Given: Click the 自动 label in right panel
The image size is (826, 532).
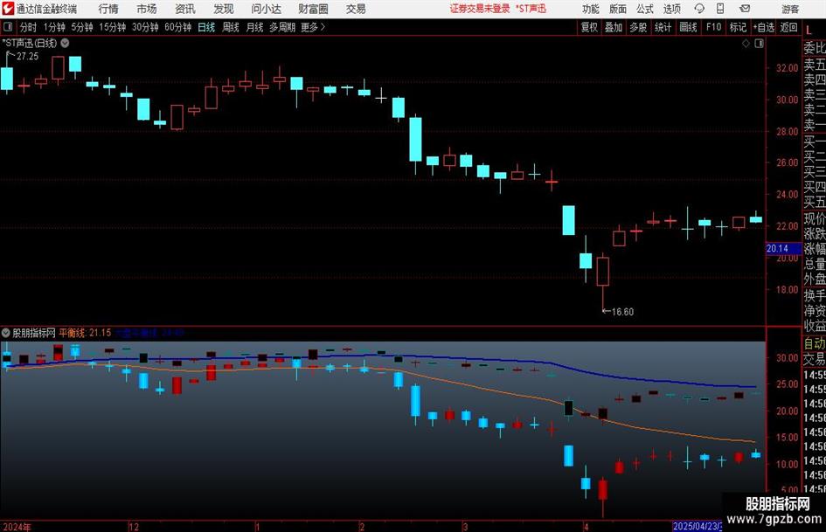Looking at the screenshot, I should [x=815, y=343].
